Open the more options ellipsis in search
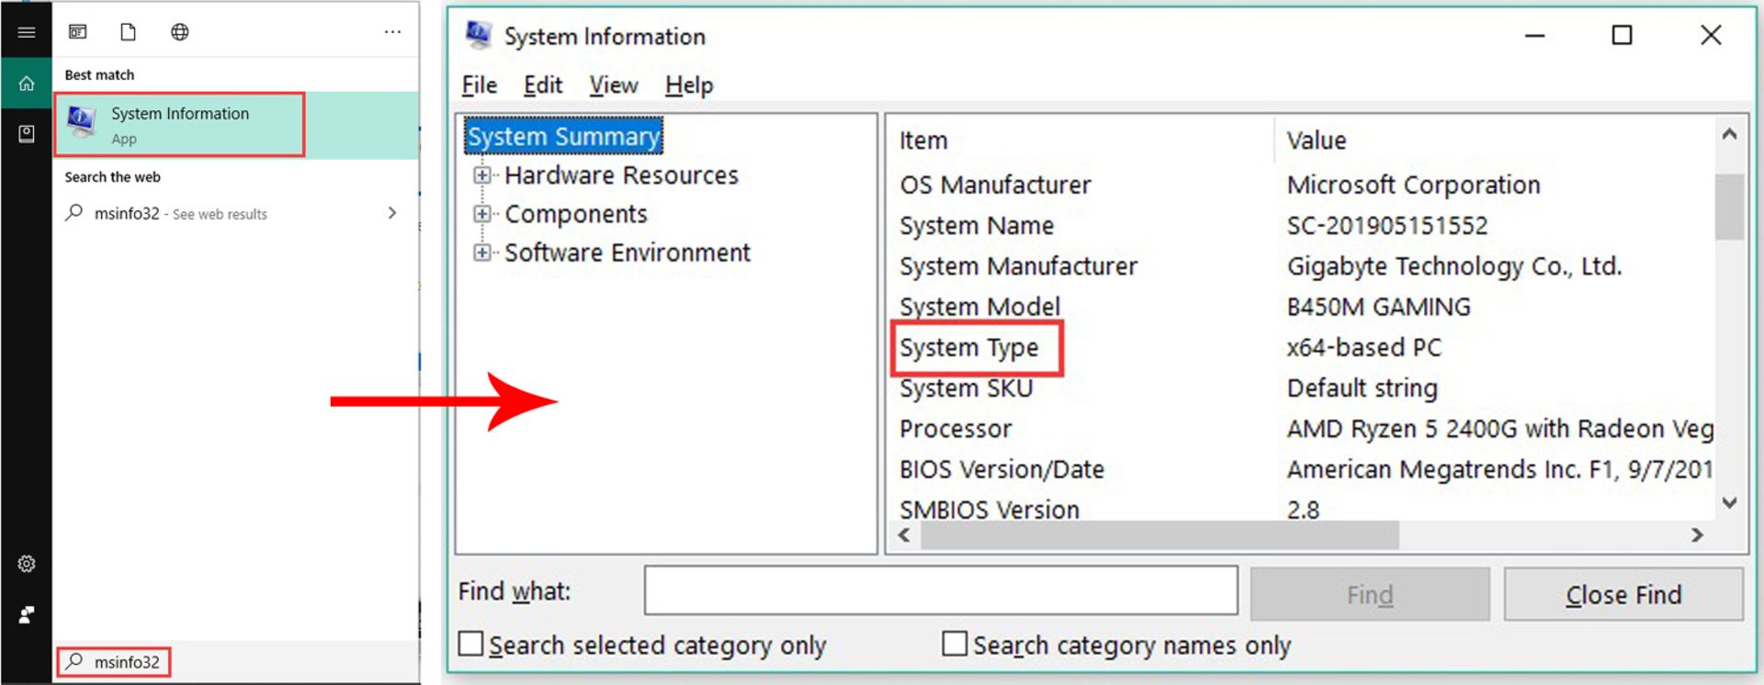The width and height of the screenshot is (1764, 685). coord(392,32)
